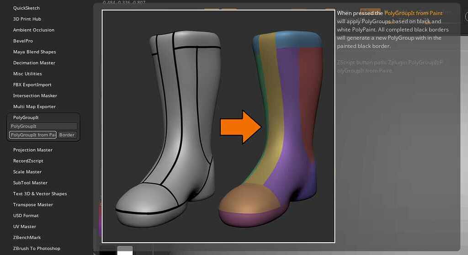This screenshot has height=255, width=468.
Task: Click PolyGroupIt from Paint button
Action: (33, 135)
